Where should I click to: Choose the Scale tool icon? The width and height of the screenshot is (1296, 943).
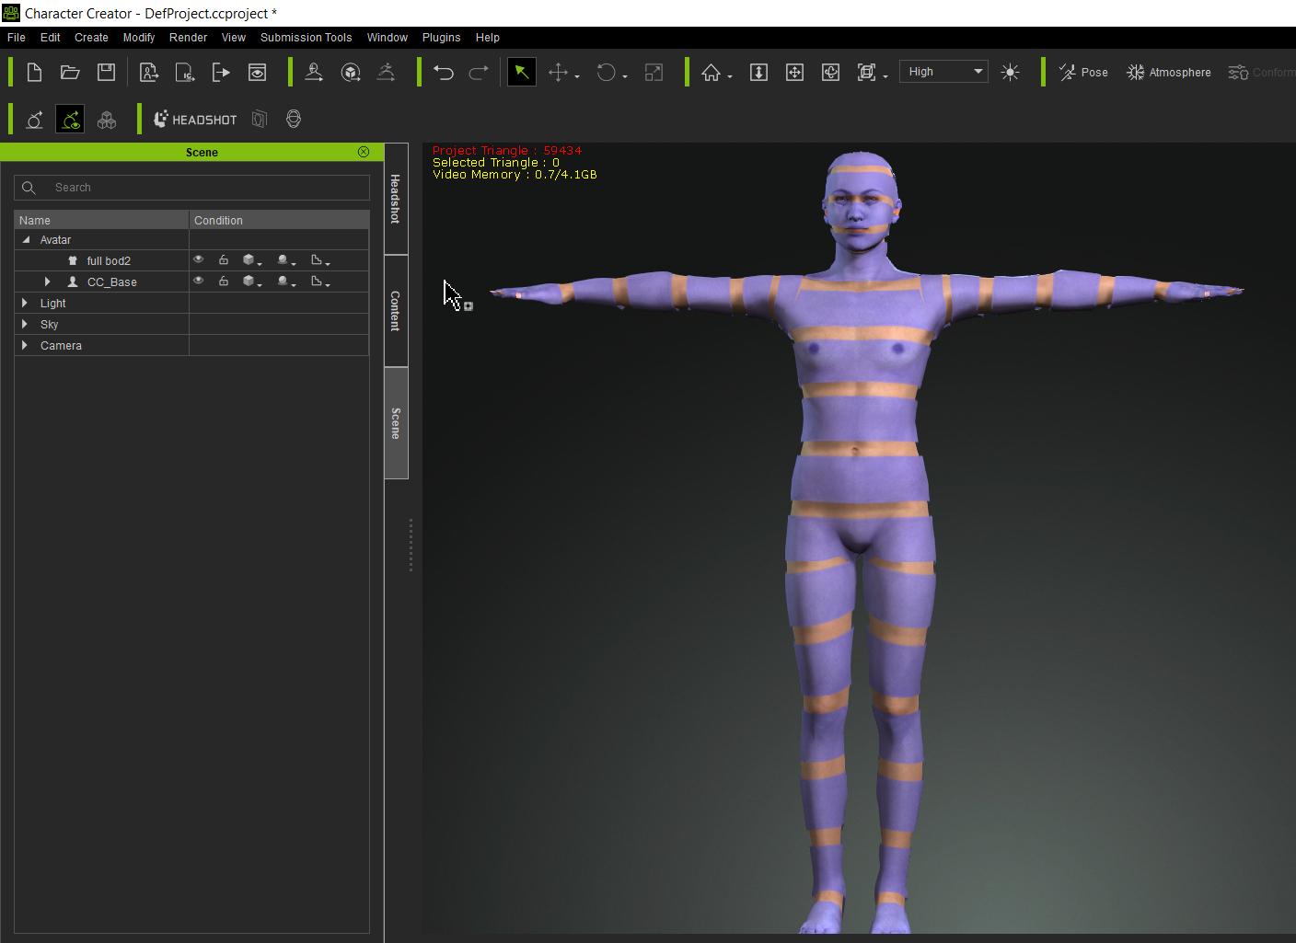coord(654,73)
